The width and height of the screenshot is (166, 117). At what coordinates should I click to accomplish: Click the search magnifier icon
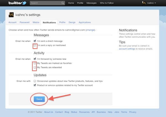[63, 3]
